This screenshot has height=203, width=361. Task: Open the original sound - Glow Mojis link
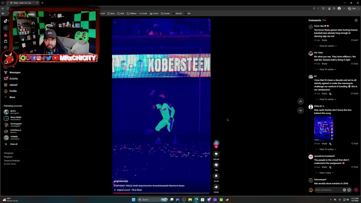129,190
